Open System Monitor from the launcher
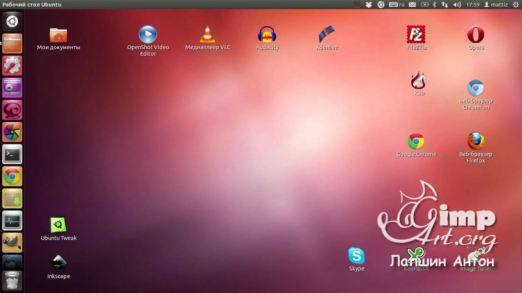Viewport: 522px width, 293px height. click(x=12, y=221)
